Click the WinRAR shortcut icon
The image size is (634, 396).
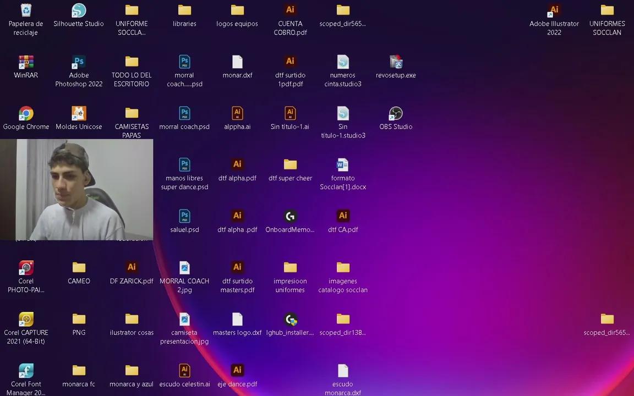point(26,62)
